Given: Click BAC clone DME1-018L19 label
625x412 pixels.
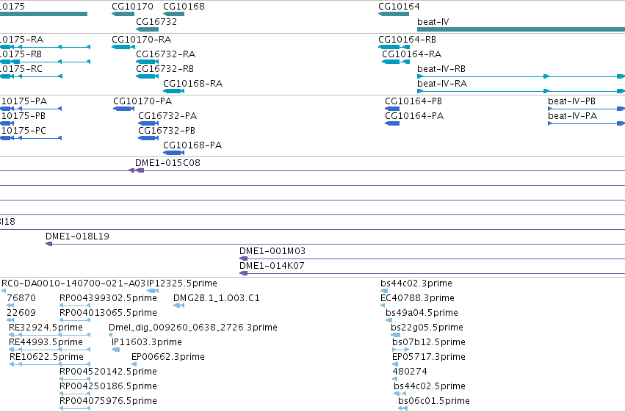Looking at the screenshot, I should tap(77, 236).
